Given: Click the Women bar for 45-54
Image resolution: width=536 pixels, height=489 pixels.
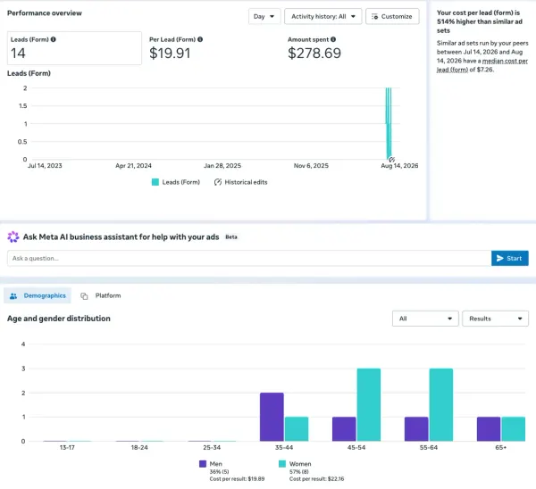Looking at the screenshot, I should [x=369, y=404].
